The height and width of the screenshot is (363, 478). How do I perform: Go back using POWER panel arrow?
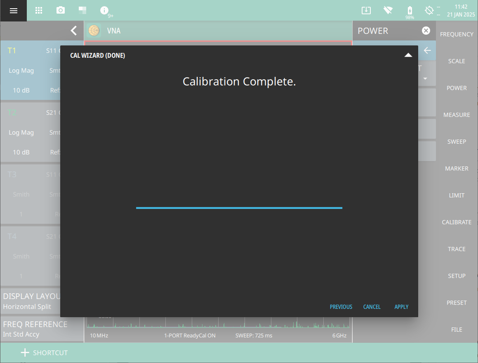(x=427, y=50)
